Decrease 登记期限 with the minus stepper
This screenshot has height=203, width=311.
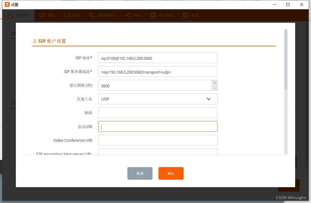(x=215, y=88)
